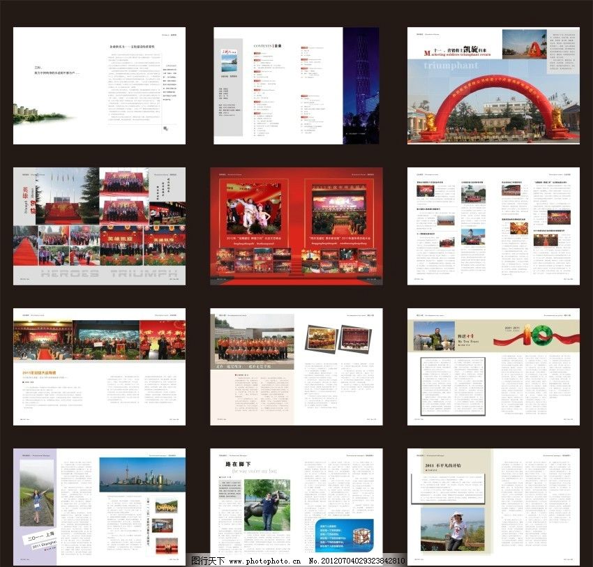Select the Shanghai skyline photo
The height and width of the screenshot is (567, 593).
[142, 474]
